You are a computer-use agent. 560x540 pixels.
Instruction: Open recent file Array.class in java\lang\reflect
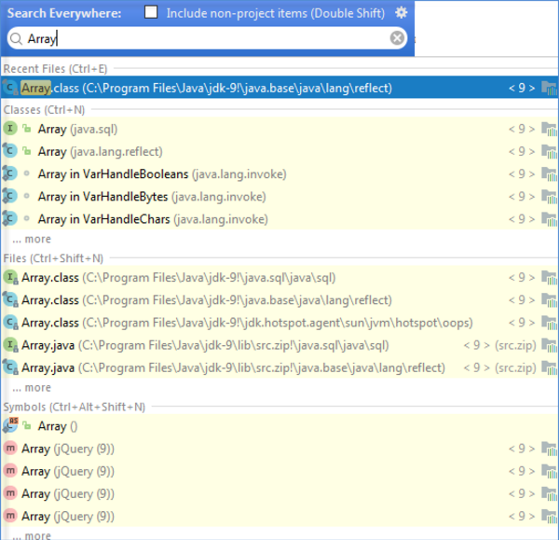(280, 88)
